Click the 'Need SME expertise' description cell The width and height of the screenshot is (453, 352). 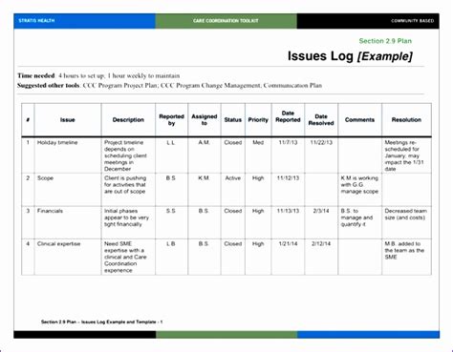coord(128,257)
